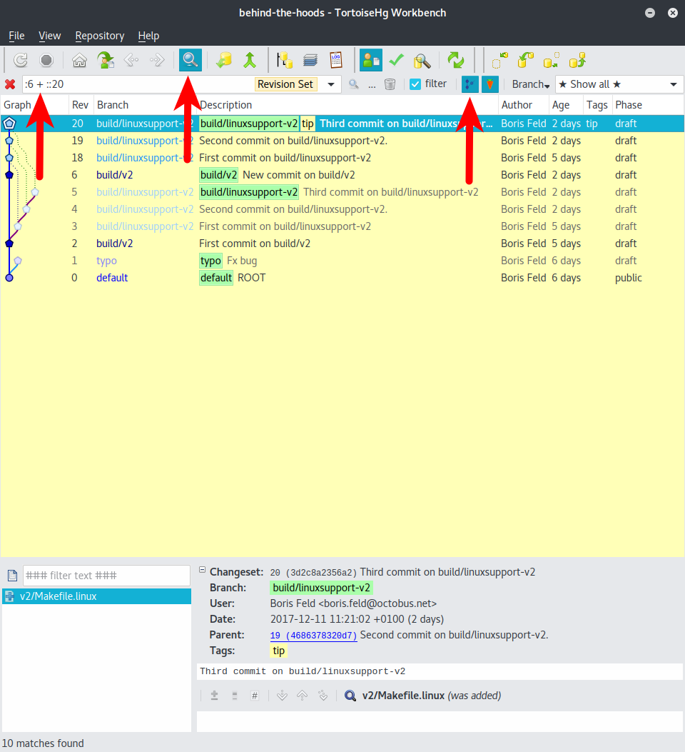Image resolution: width=685 pixels, height=752 pixels.
Task: Jump to next diff chunk arrow
Action: (x=282, y=696)
